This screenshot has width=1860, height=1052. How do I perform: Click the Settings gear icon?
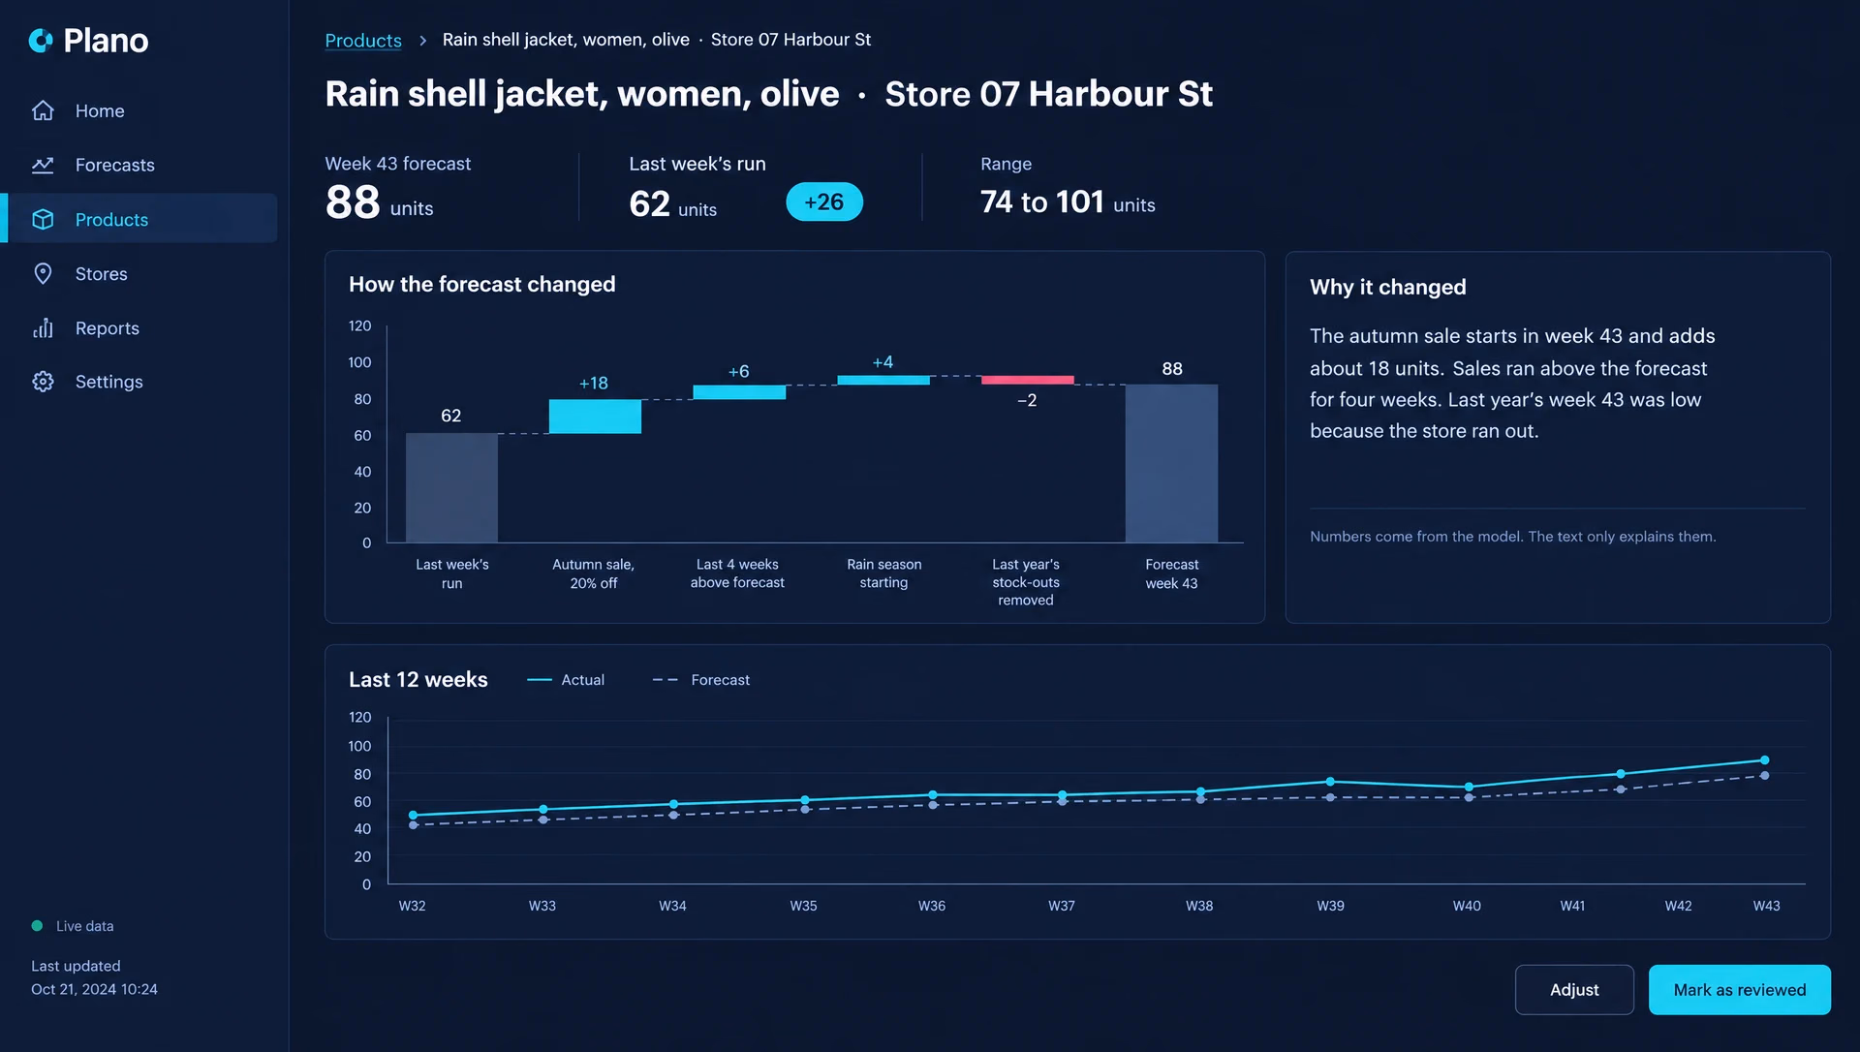43,382
